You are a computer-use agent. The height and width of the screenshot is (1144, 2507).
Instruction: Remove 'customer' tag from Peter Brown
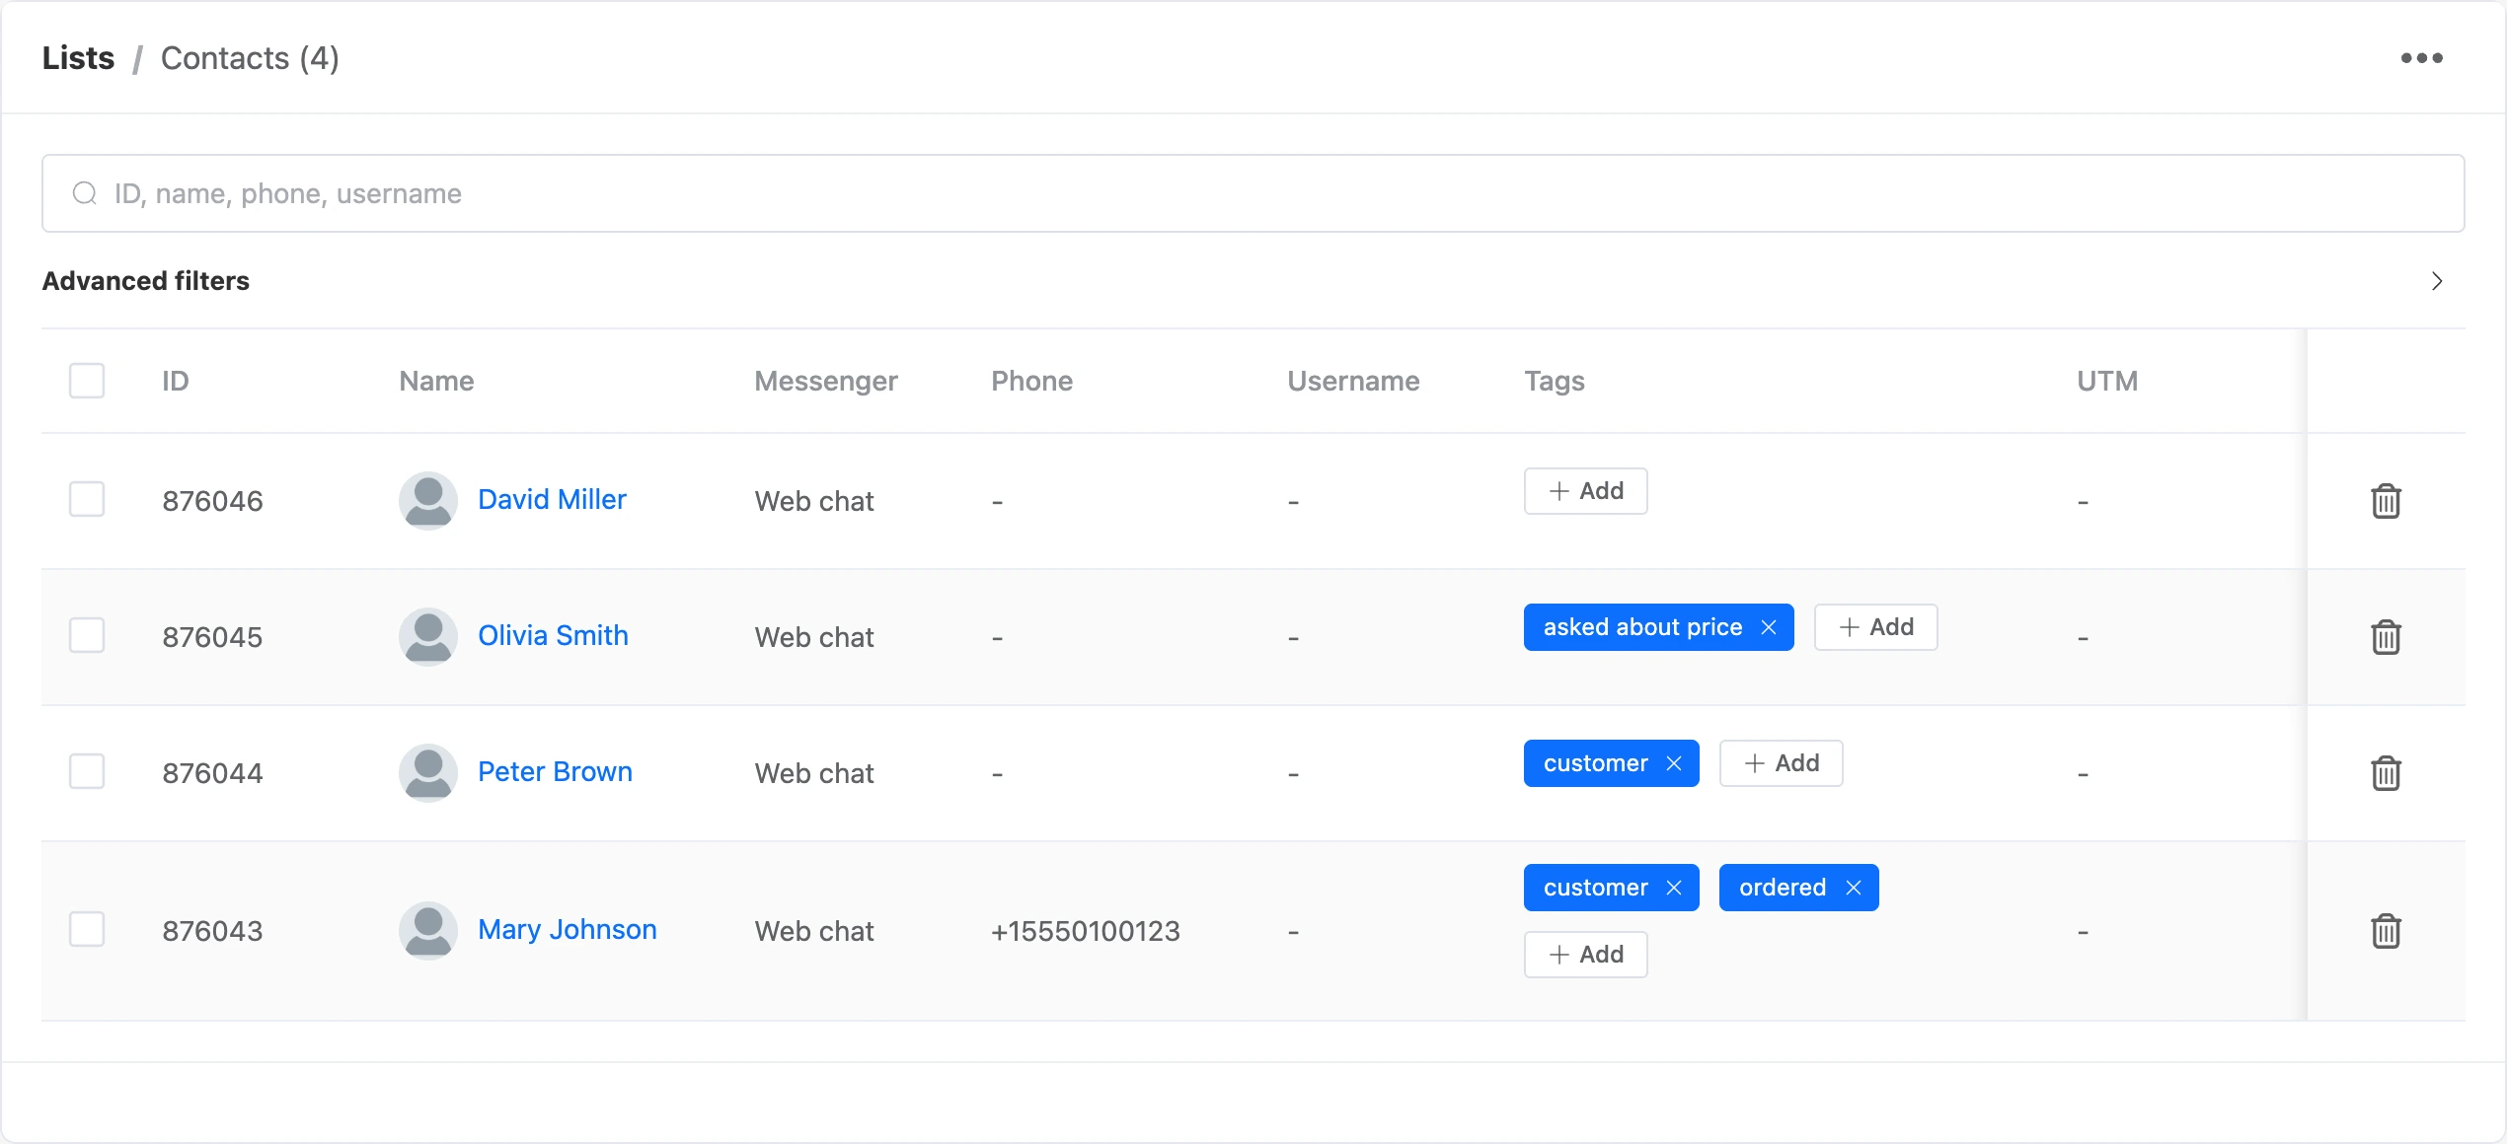[x=1674, y=763]
